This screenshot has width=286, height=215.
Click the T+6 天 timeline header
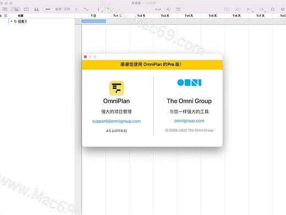237,16
